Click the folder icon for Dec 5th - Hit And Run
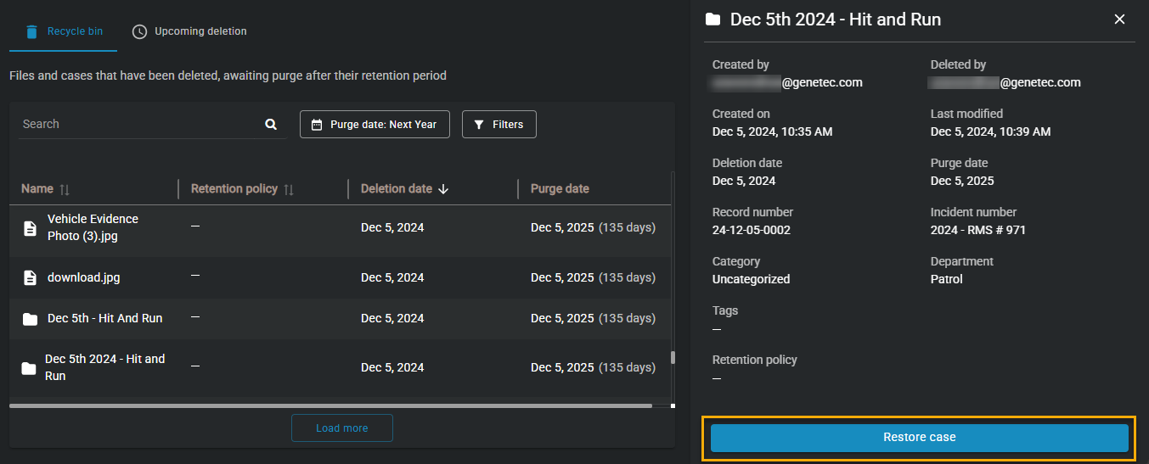Viewport: 1149px width, 464px height. pos(30,319)
